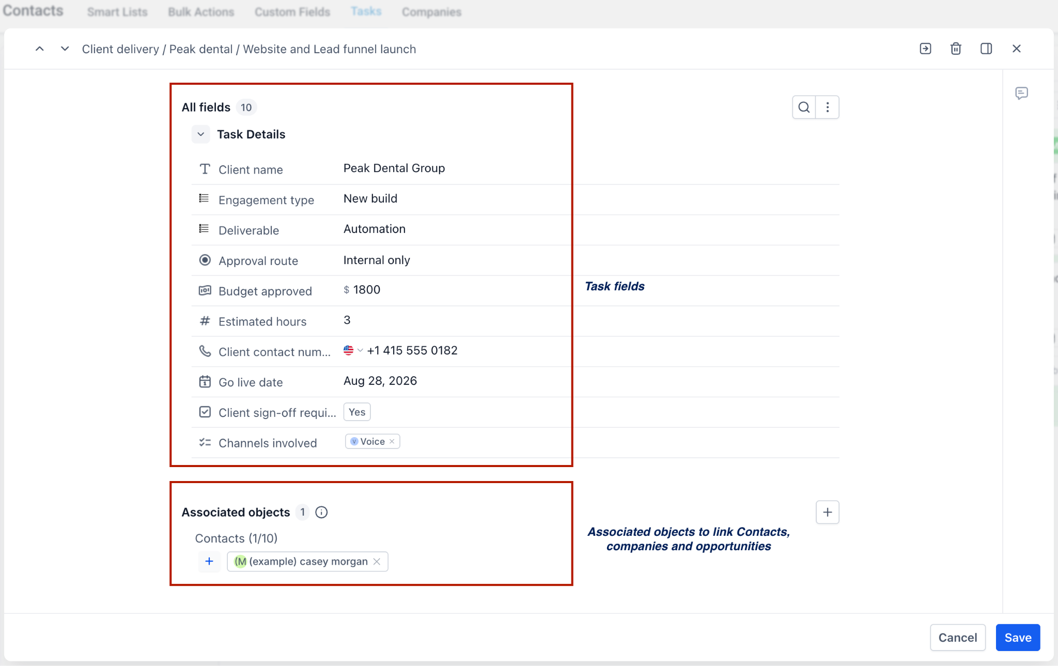Open the phone country flag dropdown
Viewport: 1058px width, 666px height.
(353, 350)
